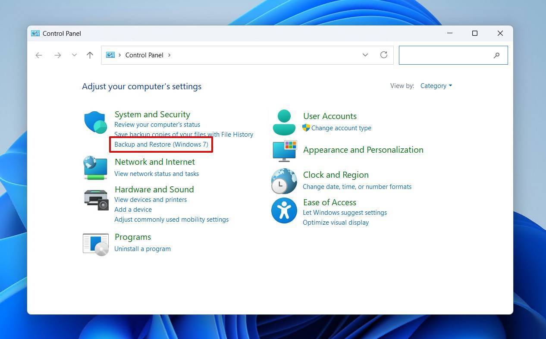Open recent locations dropdown arrow
The image size is (546, 339).
point(74,55)
